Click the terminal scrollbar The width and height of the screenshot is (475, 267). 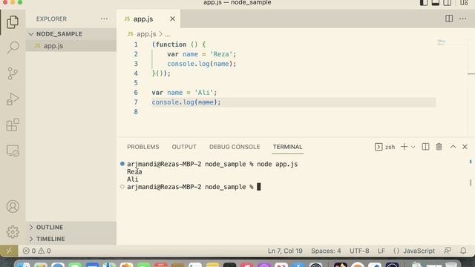point(471,182)
